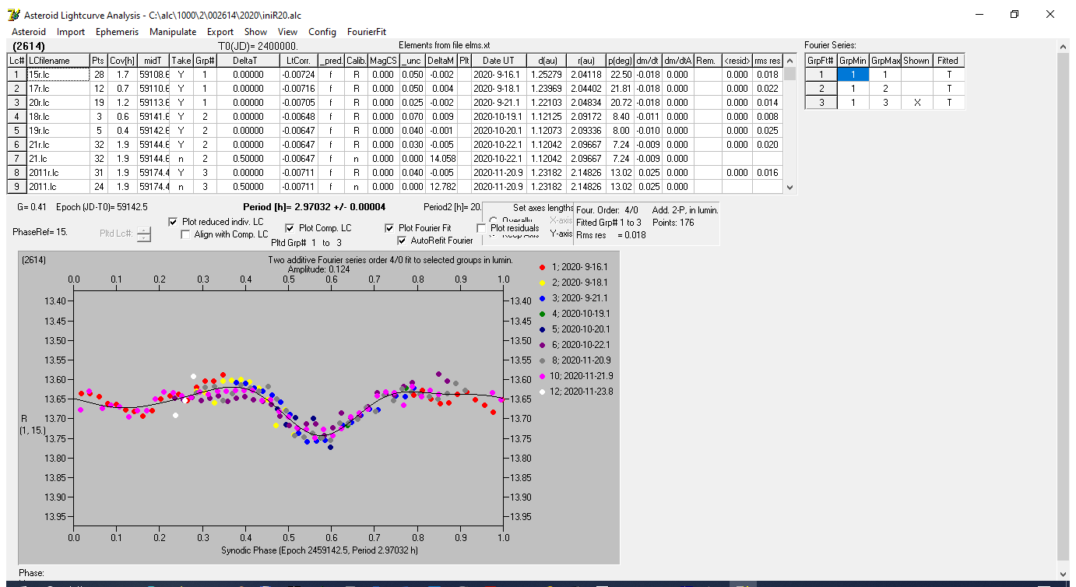Click the GrpMax header in Fourier Series

pos(884,61)
